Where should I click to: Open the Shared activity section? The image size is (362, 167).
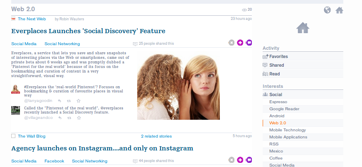click(276, 65)
